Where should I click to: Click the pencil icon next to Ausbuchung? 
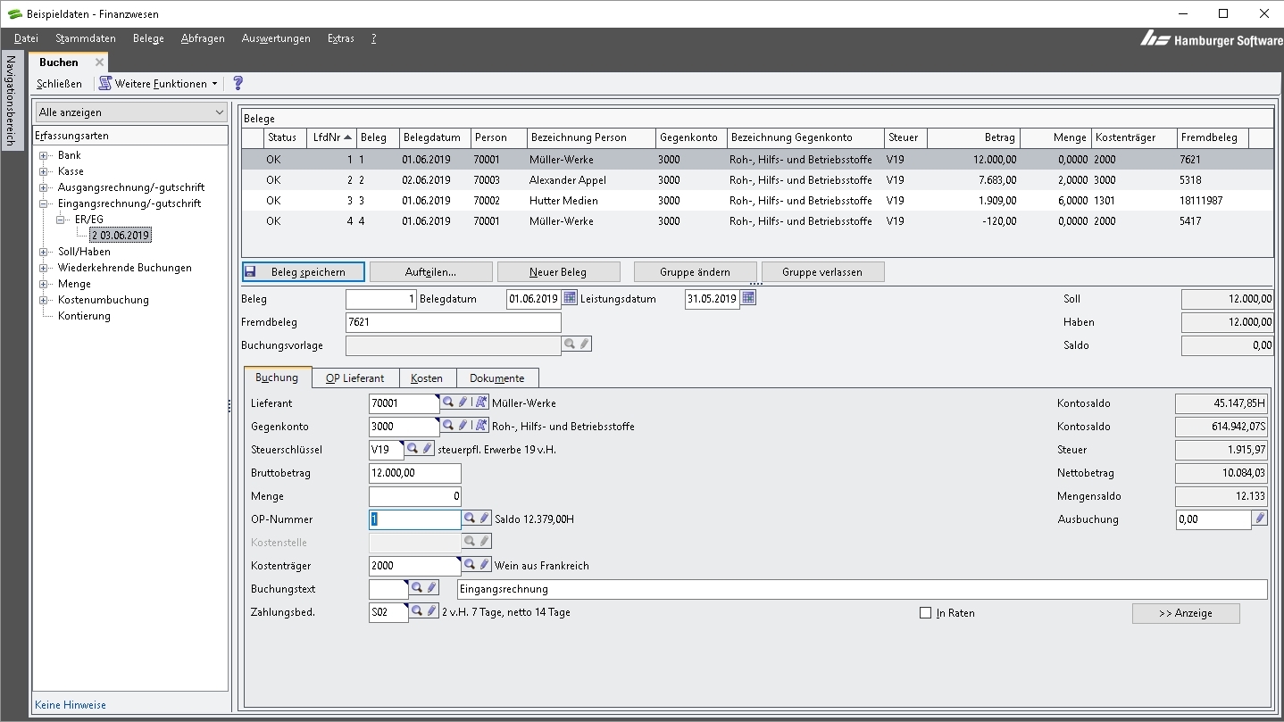click(x=1259, y=519)
